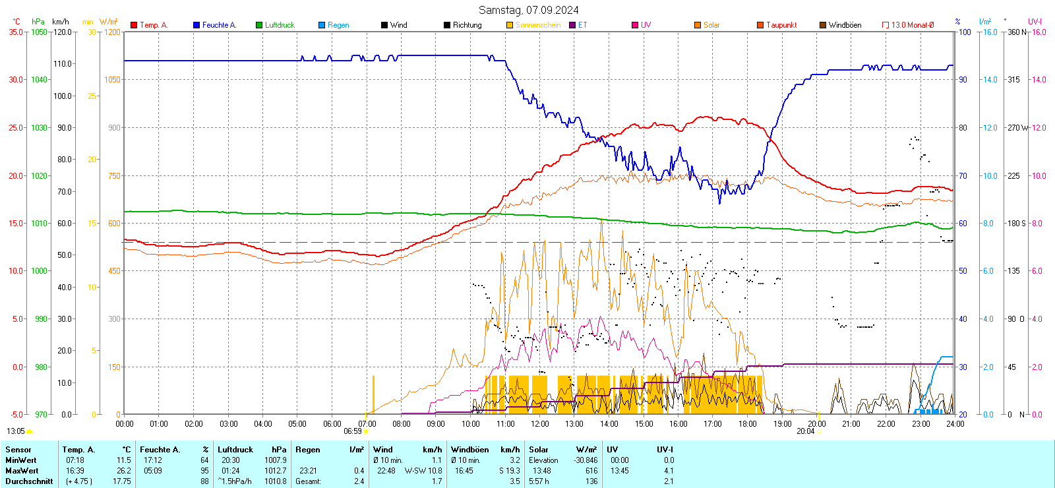Click the Luftdruck column header in the table
The width and height of the screenshot is (1055, 488).
click(x=235, y=450)
